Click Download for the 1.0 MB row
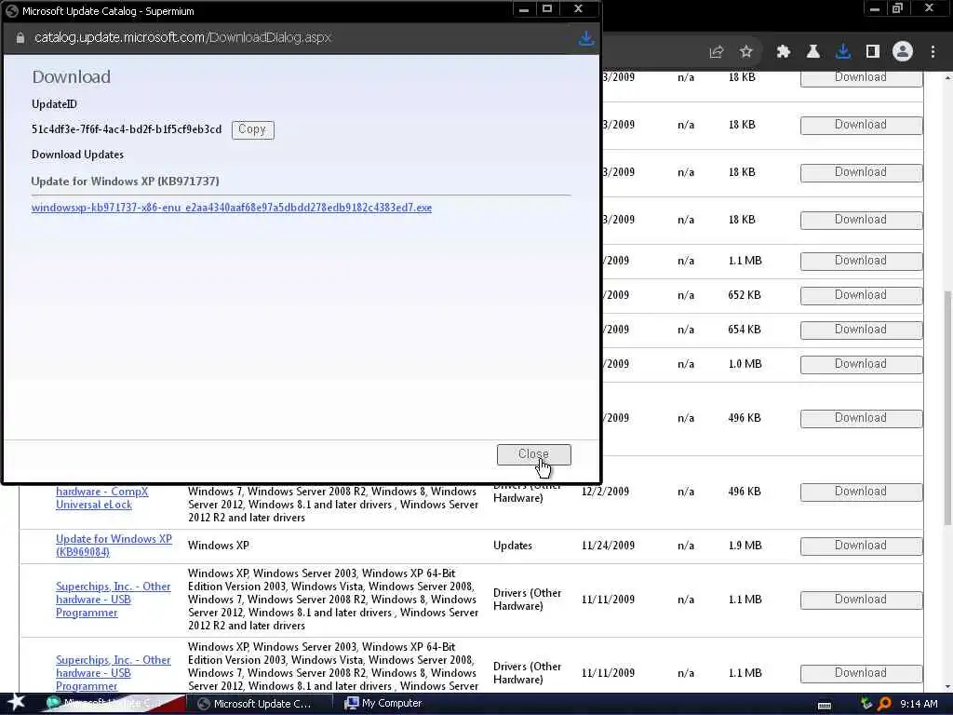Screen dimensions: 953x715 861,364
